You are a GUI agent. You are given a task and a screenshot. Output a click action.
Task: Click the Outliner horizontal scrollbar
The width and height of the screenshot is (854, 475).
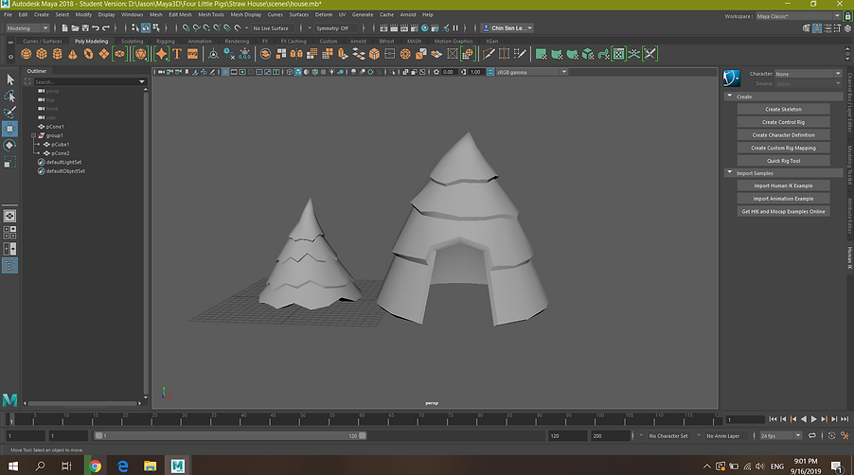(82, 404)
